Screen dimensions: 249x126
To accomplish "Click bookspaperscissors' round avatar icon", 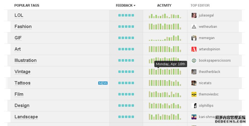I will (x=194, y=60).
